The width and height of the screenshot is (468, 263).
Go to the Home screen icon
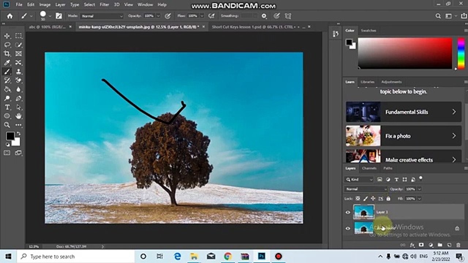coord(10,16)
